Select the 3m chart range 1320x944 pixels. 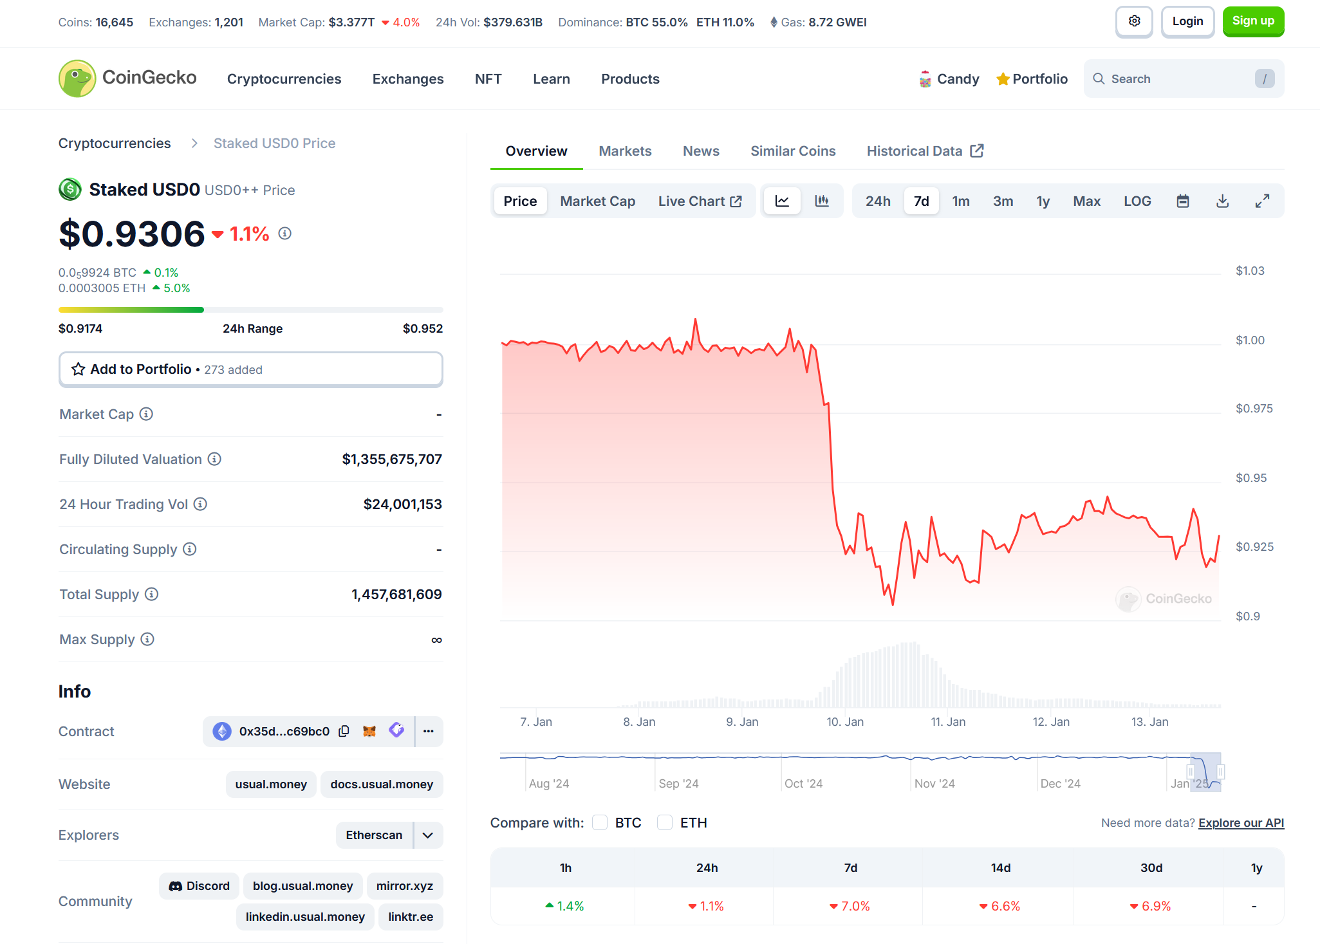click(1003, 201)
